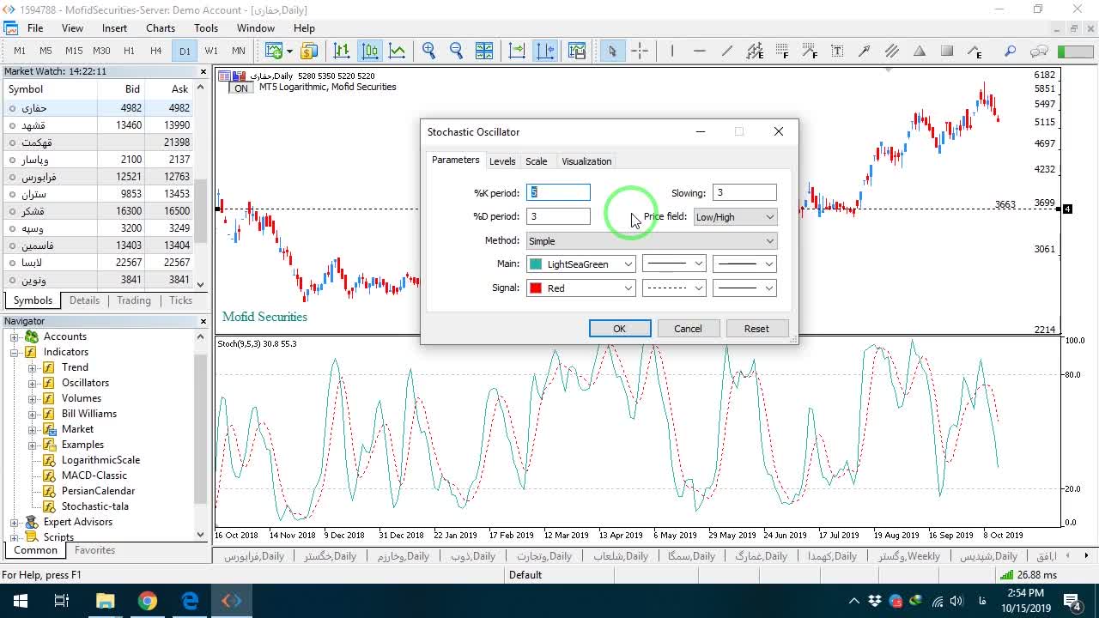Viewport: 1099px width, 618px height.
Task: Open Chrome from the Windows taskbar
Action: 148,601
